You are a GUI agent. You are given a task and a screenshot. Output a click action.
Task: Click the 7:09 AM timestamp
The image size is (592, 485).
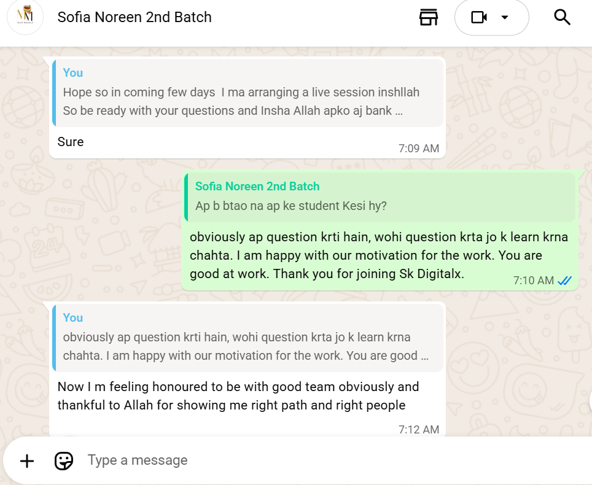(x=418, y=149)
